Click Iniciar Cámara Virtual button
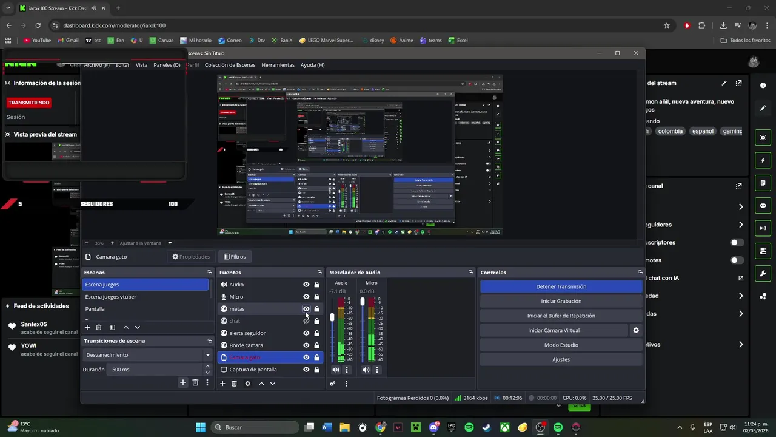776x437 pixels. tap(554, 330)
